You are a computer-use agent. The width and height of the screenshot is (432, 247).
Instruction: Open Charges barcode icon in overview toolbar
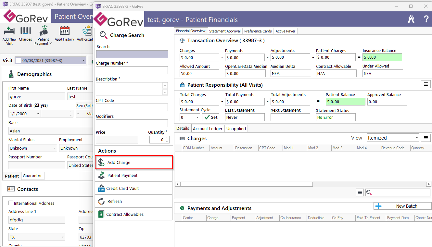(26, 31)
